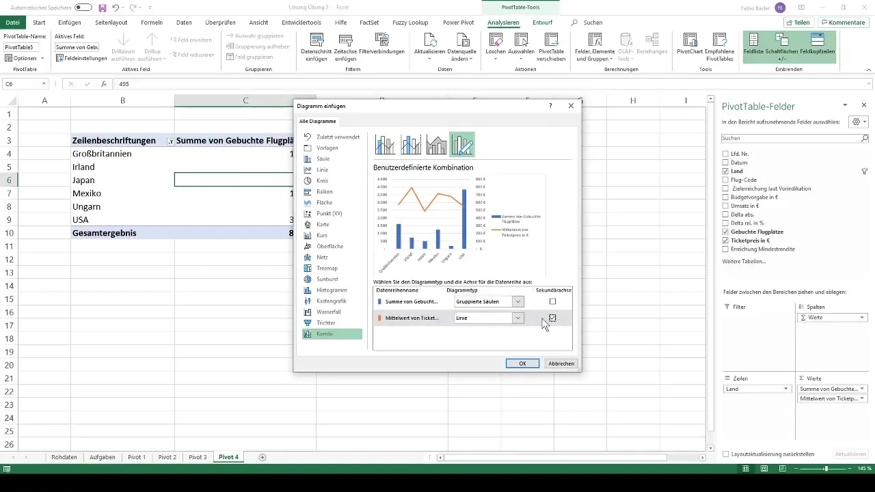This screenshot has width=875, height=492.
Task: Open Mittelwert von Ticketpreis field dropdown
Action: [x=863, y=398]
